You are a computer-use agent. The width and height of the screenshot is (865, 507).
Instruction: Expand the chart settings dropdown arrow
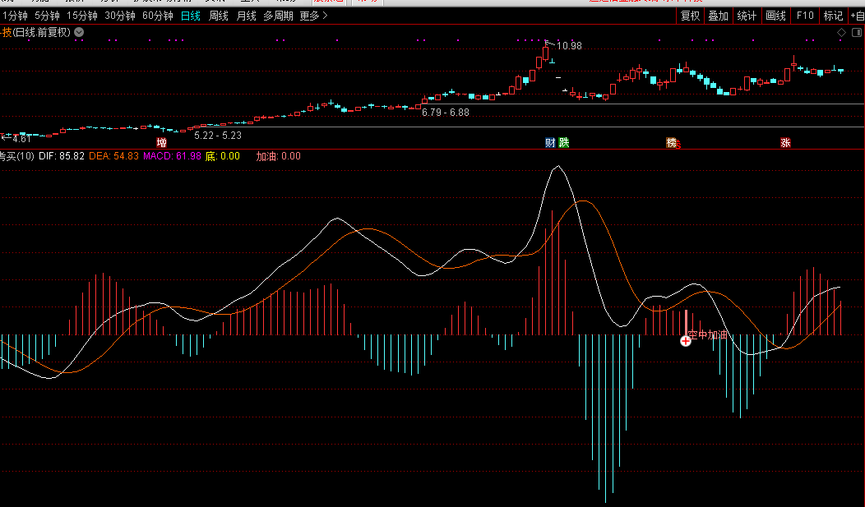click(79, 33)
